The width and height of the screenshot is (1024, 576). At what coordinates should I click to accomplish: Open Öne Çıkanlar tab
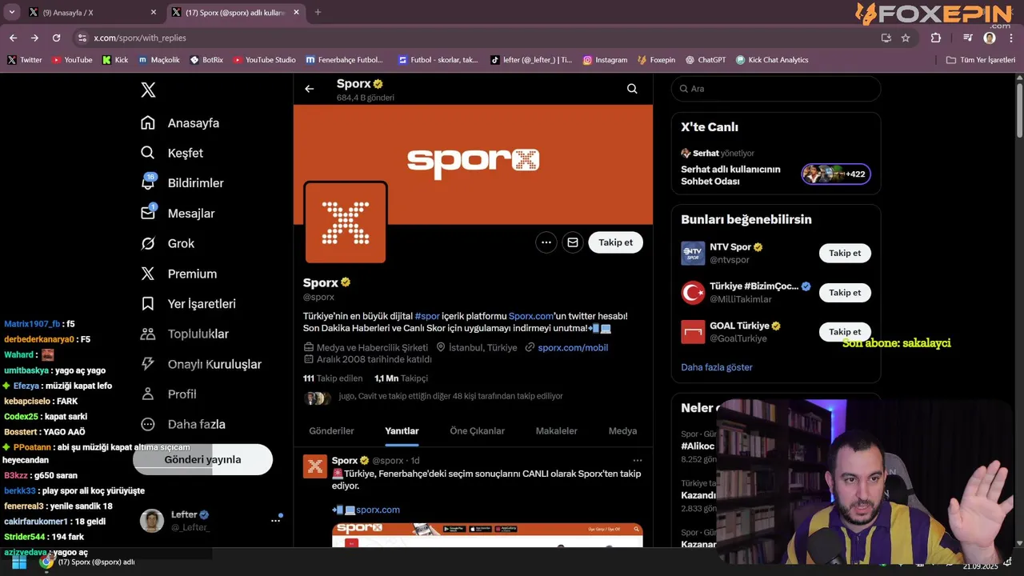coord(477,430)
